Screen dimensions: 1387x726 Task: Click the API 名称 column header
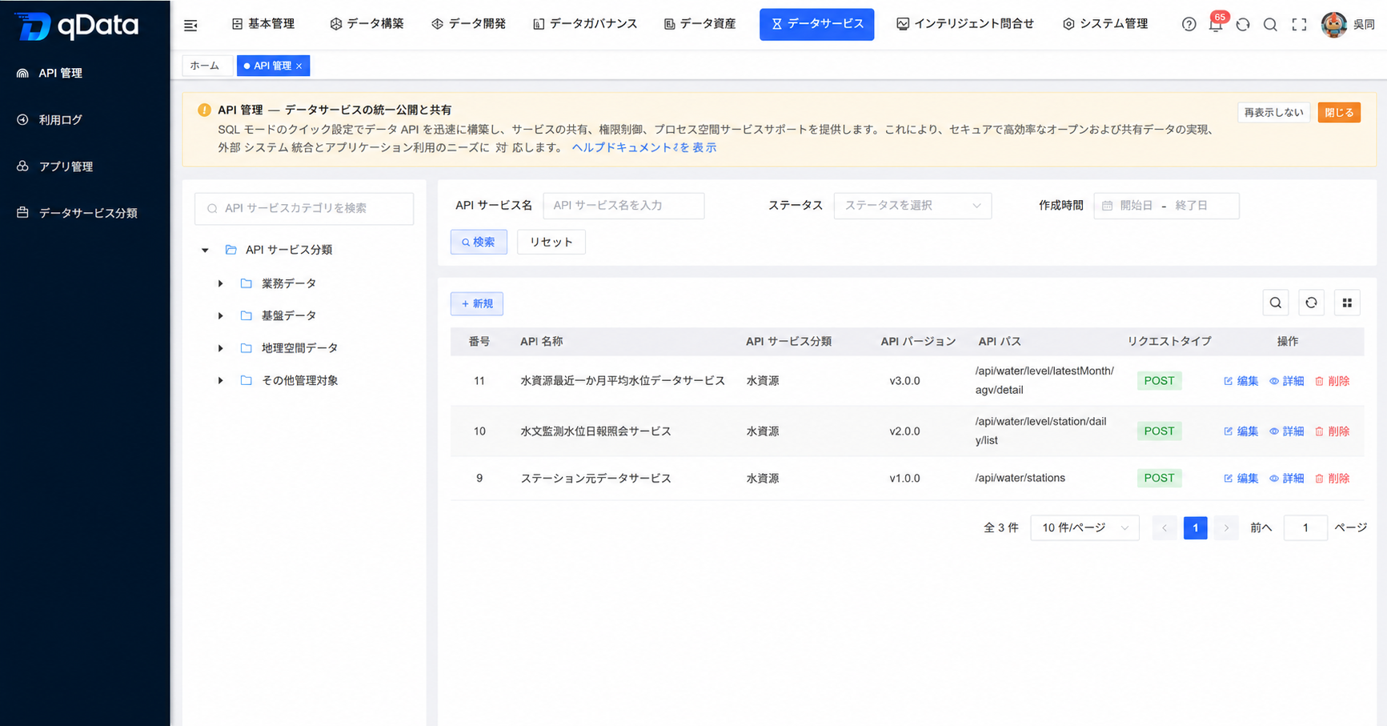(541, 341)
